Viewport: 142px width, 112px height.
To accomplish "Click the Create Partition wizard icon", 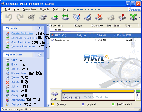I will 8,34.
